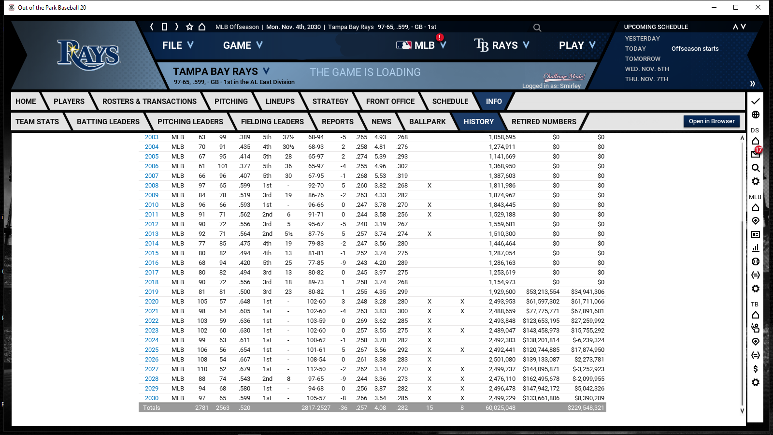Image resolution: width=773 pixels, height=435 pixels.
Task: Click the top bar search magnifier
Action: point(537,28)
